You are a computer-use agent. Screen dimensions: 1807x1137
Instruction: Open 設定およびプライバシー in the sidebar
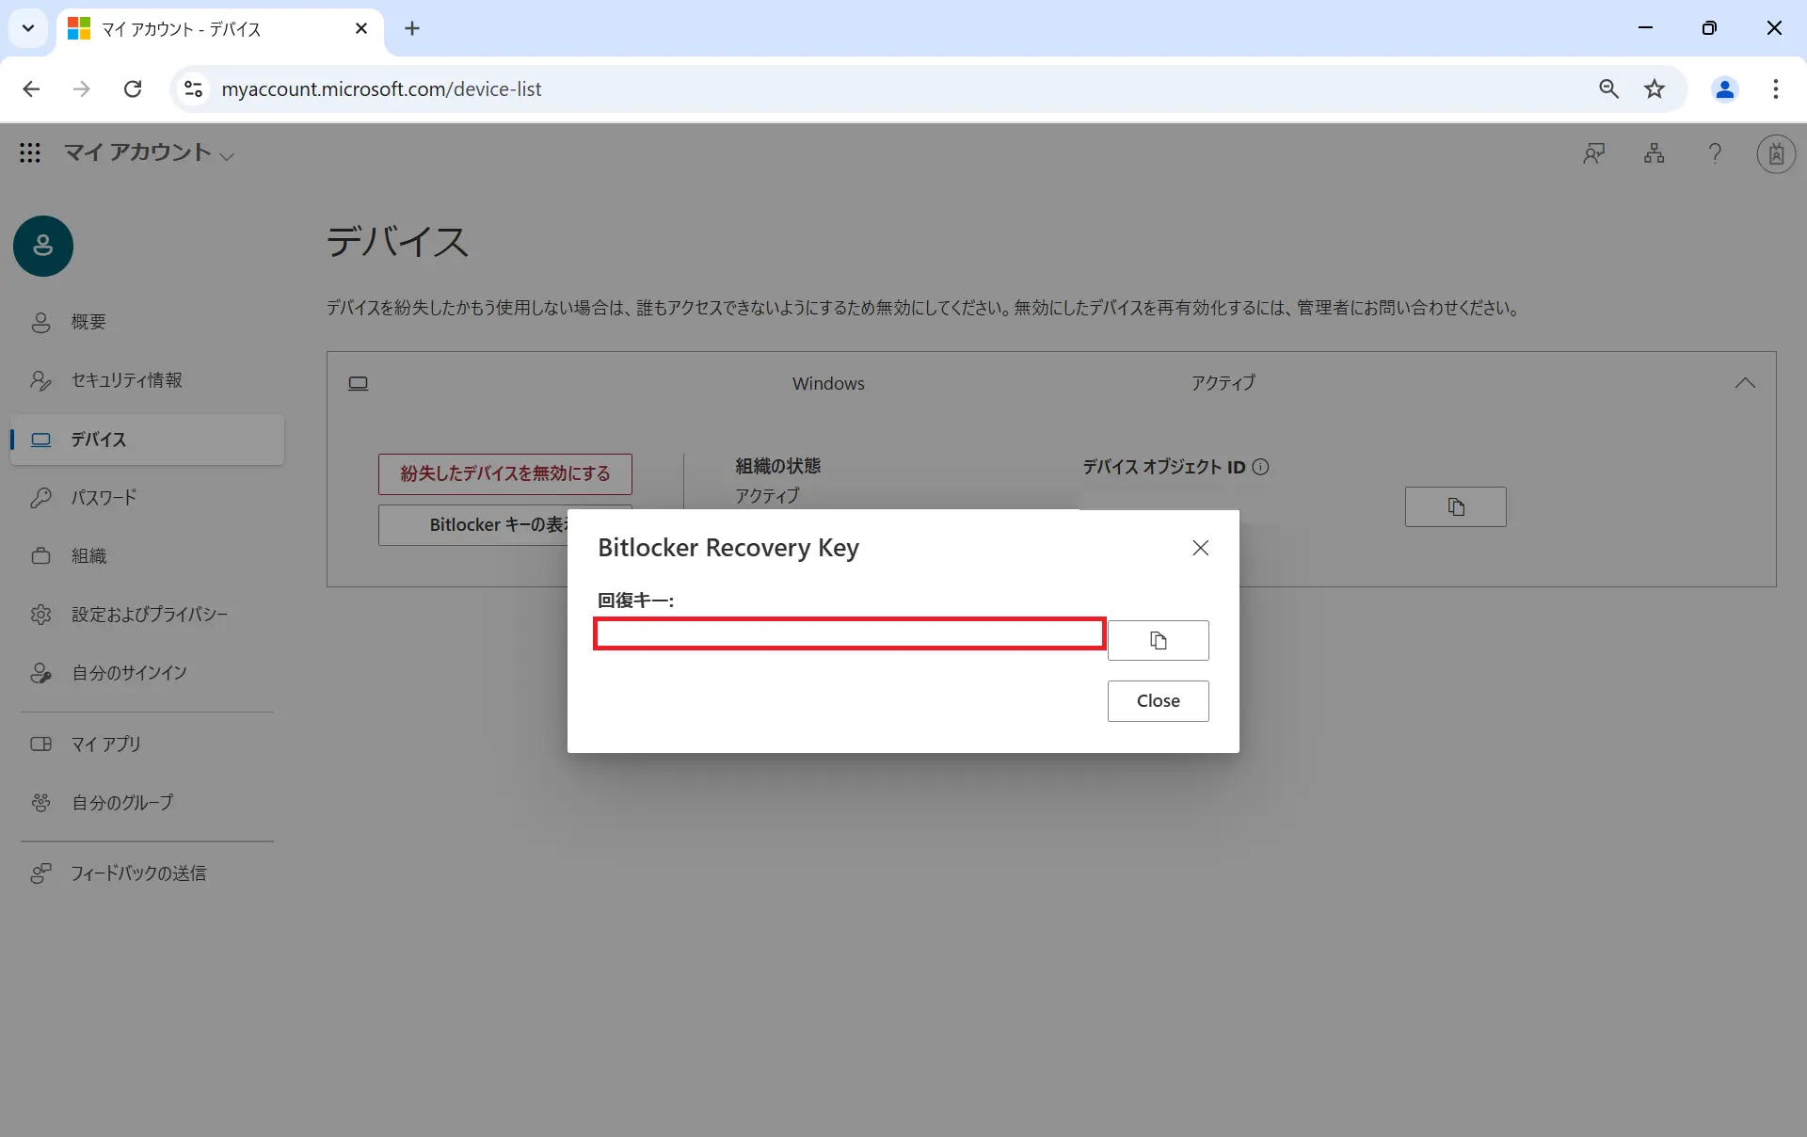(x=149, y=615)
